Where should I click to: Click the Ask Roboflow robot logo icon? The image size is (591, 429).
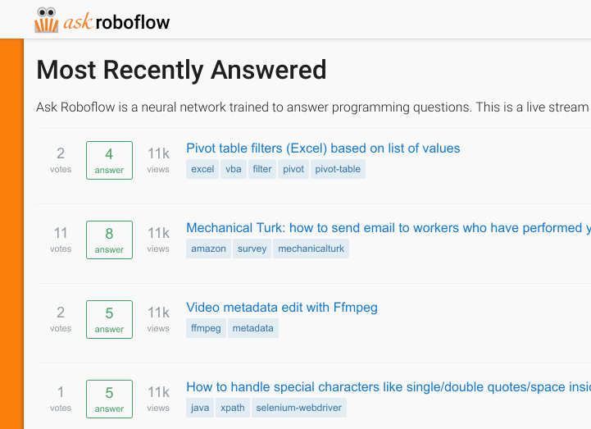[x=46, y=21]
